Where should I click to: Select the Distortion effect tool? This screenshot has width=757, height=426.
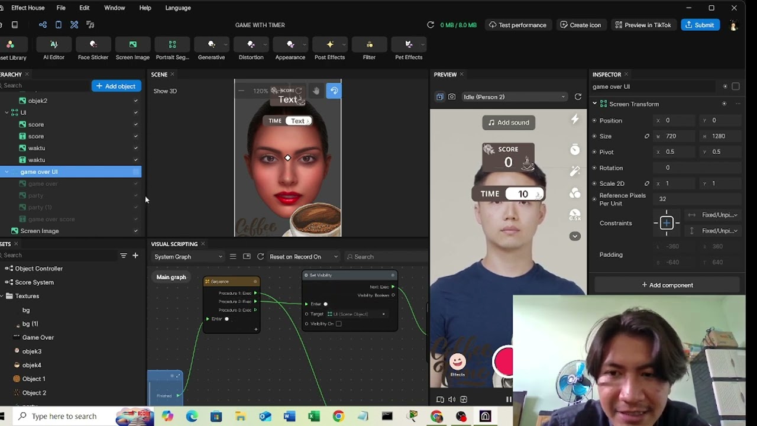[x=251, y=50]
